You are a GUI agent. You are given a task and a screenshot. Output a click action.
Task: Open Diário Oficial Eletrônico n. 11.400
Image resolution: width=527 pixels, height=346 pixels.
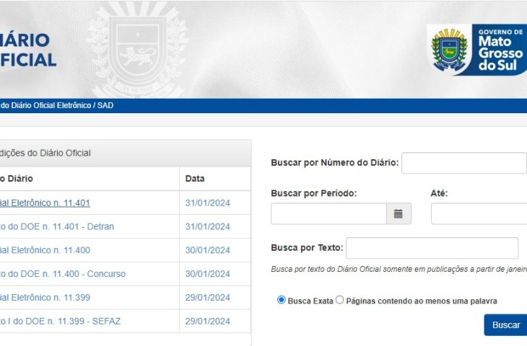(x=45, y=250)
